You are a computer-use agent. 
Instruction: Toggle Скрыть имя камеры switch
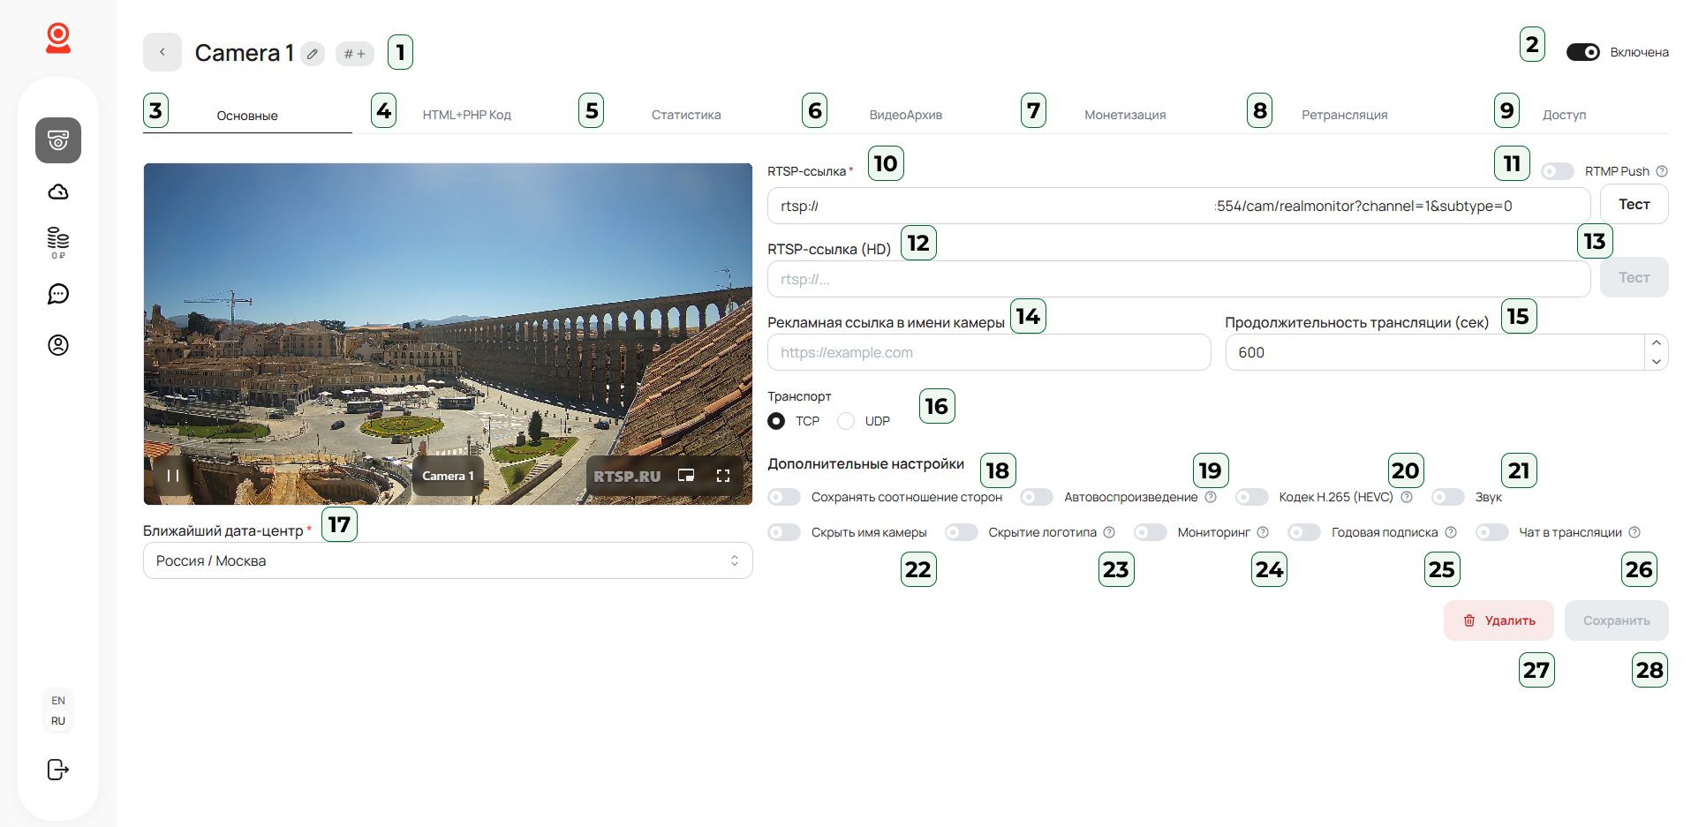click(x=784, y=532)
